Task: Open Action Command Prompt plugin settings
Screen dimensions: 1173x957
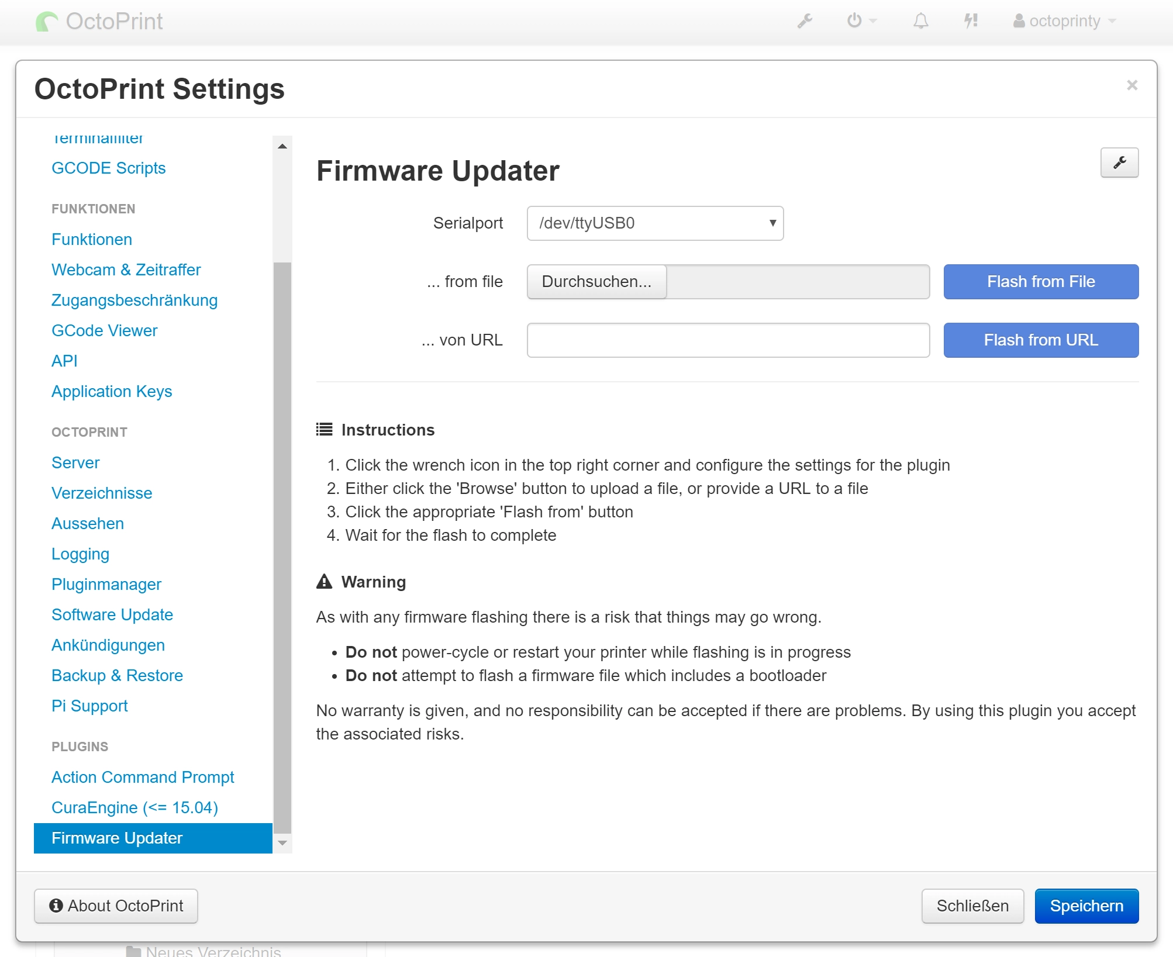Action: [143, 778]
